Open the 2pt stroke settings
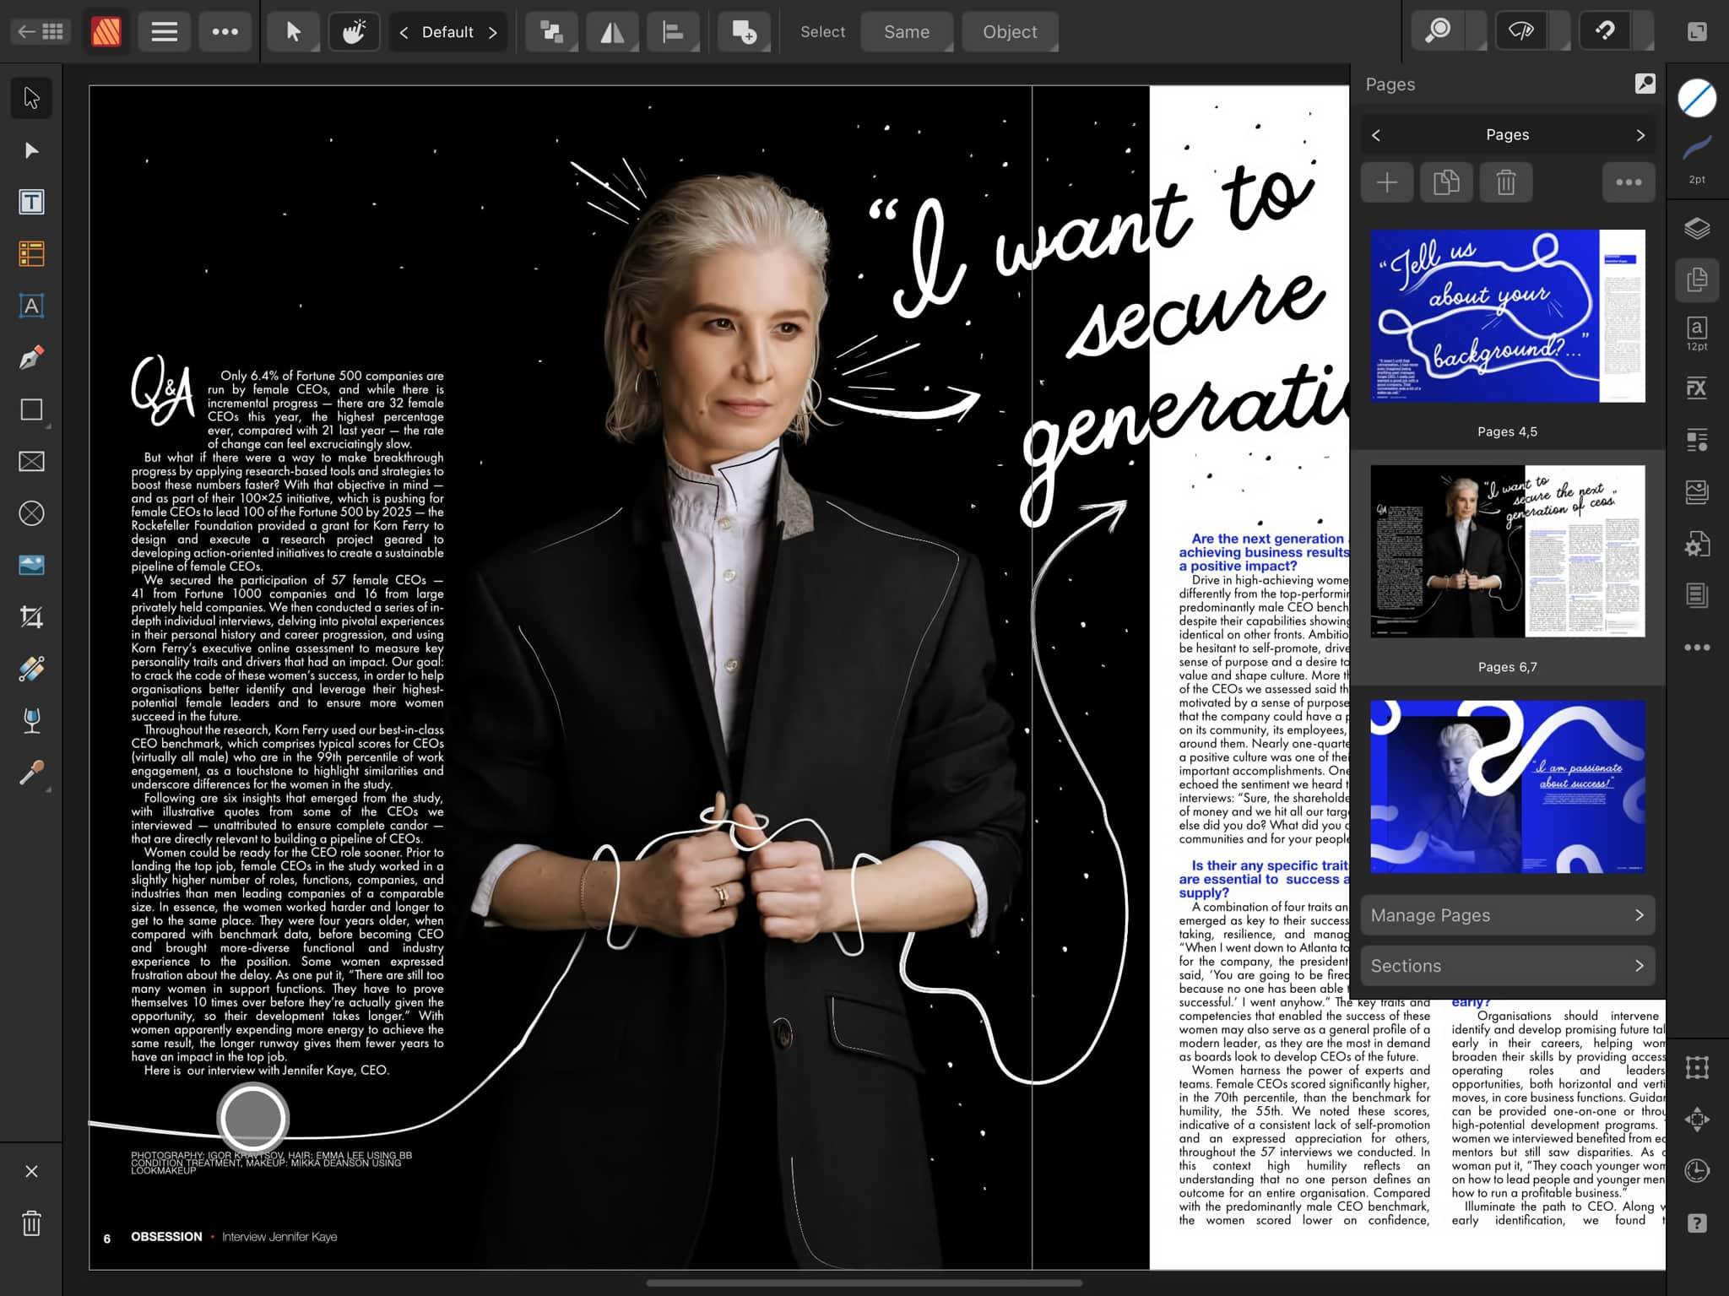 pos(1697,159)
